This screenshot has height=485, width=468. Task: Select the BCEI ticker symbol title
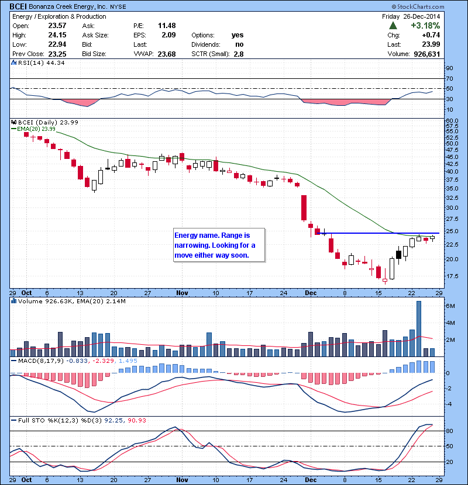click(x=18, y=6)
